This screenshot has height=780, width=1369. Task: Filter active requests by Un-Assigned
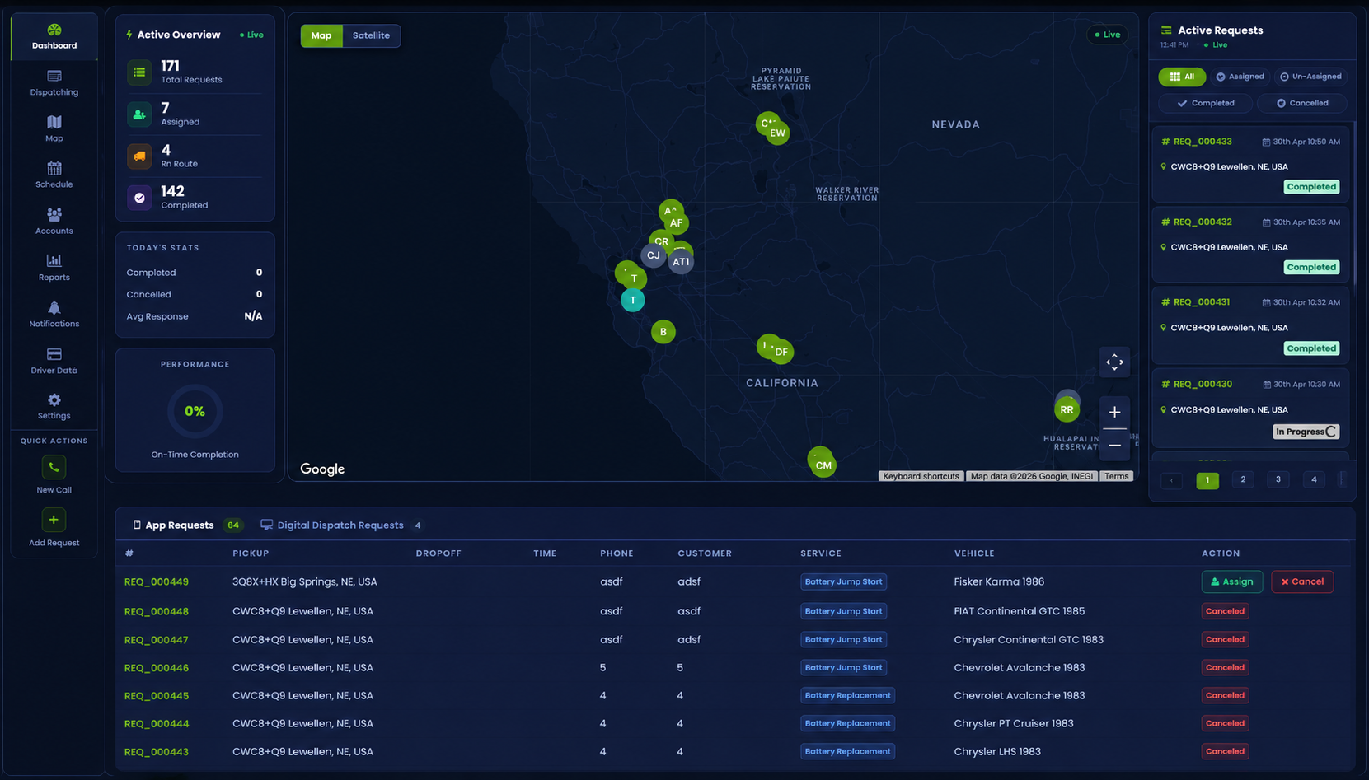(1310, 77)
